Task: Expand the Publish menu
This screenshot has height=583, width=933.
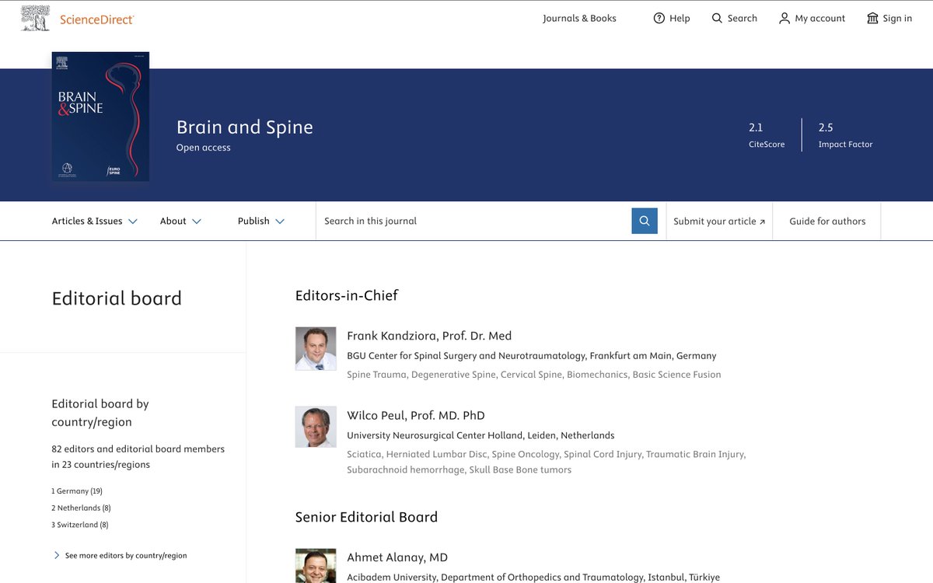Action: click(x=261, y=221)
